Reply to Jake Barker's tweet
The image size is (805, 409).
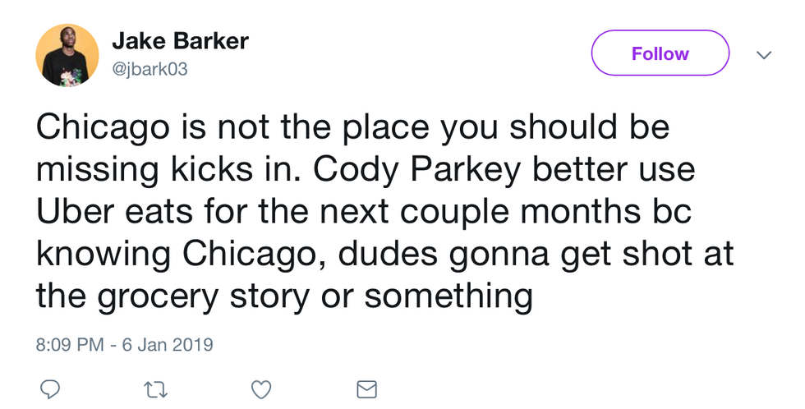48,388
